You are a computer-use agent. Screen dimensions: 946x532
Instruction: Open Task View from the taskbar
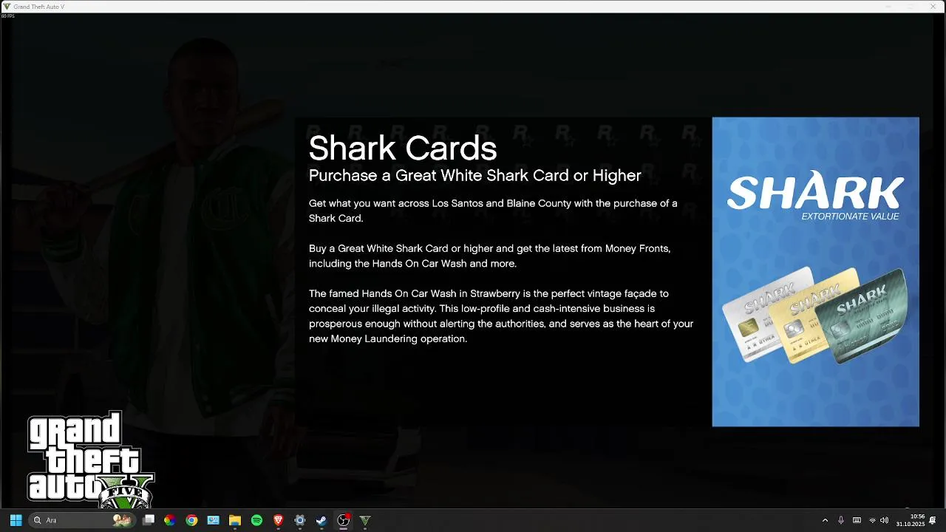[x=148, y=520]
